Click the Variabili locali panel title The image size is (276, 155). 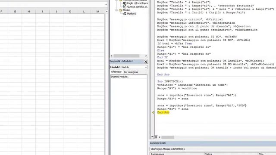(157, 143)
